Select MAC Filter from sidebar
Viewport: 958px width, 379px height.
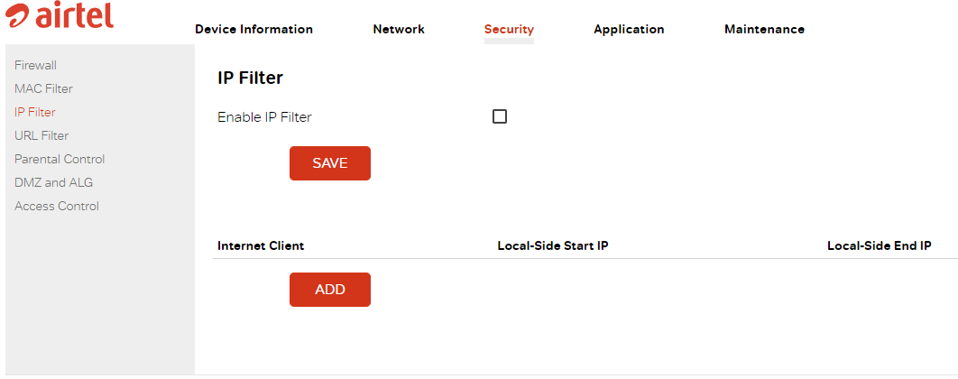coord(43,88)
